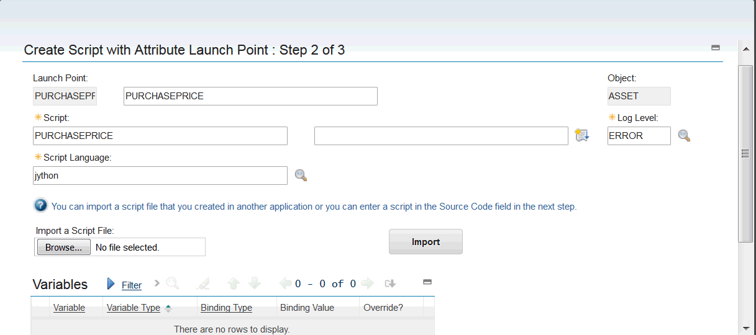Viewport: 756px width, 335px height.
Task: Click Browse to choose a script file
Action: click(x=64, y=248)
